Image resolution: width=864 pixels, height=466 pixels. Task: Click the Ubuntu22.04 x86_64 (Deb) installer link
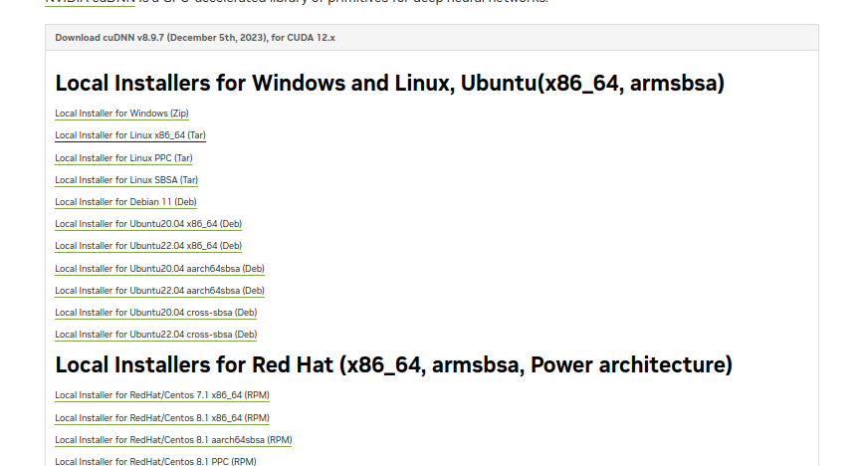(x=148, y=246)
